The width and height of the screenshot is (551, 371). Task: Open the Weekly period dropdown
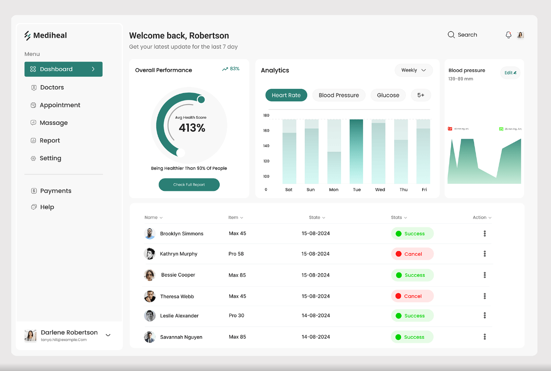[413, 70]
